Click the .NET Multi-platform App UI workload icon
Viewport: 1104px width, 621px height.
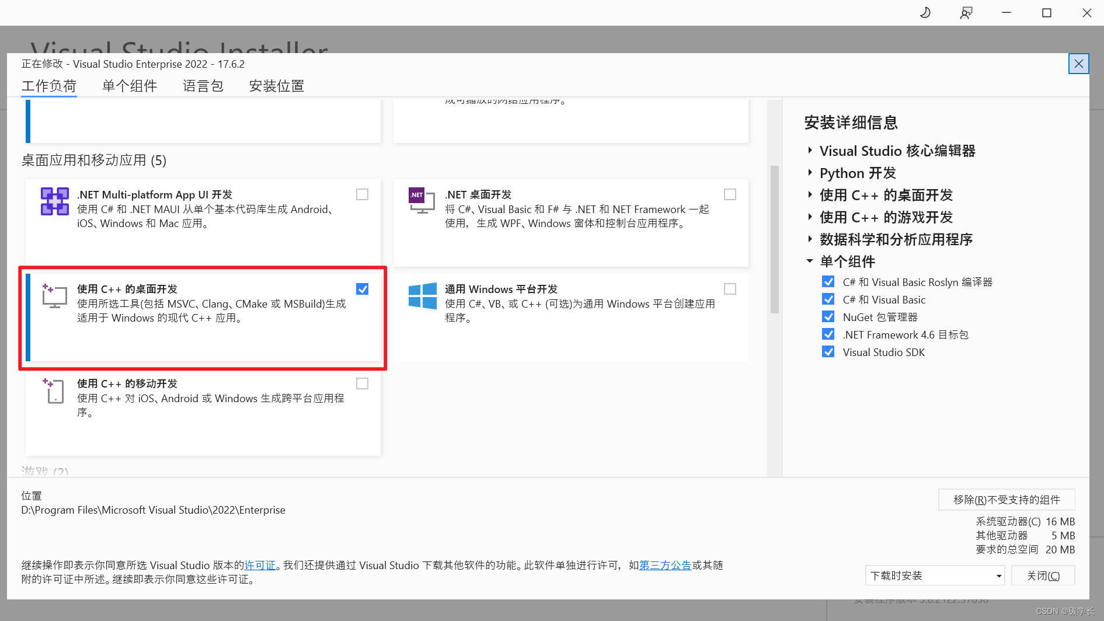(x=54, y=201)
